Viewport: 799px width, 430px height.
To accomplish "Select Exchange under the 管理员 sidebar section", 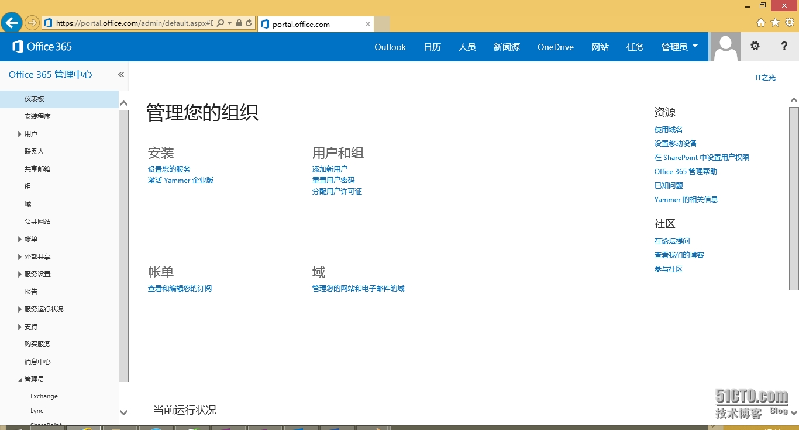I will (44, 396).
